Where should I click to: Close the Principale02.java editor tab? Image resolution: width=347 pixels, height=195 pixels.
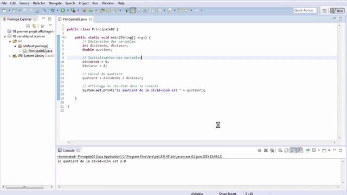[91, 19]
